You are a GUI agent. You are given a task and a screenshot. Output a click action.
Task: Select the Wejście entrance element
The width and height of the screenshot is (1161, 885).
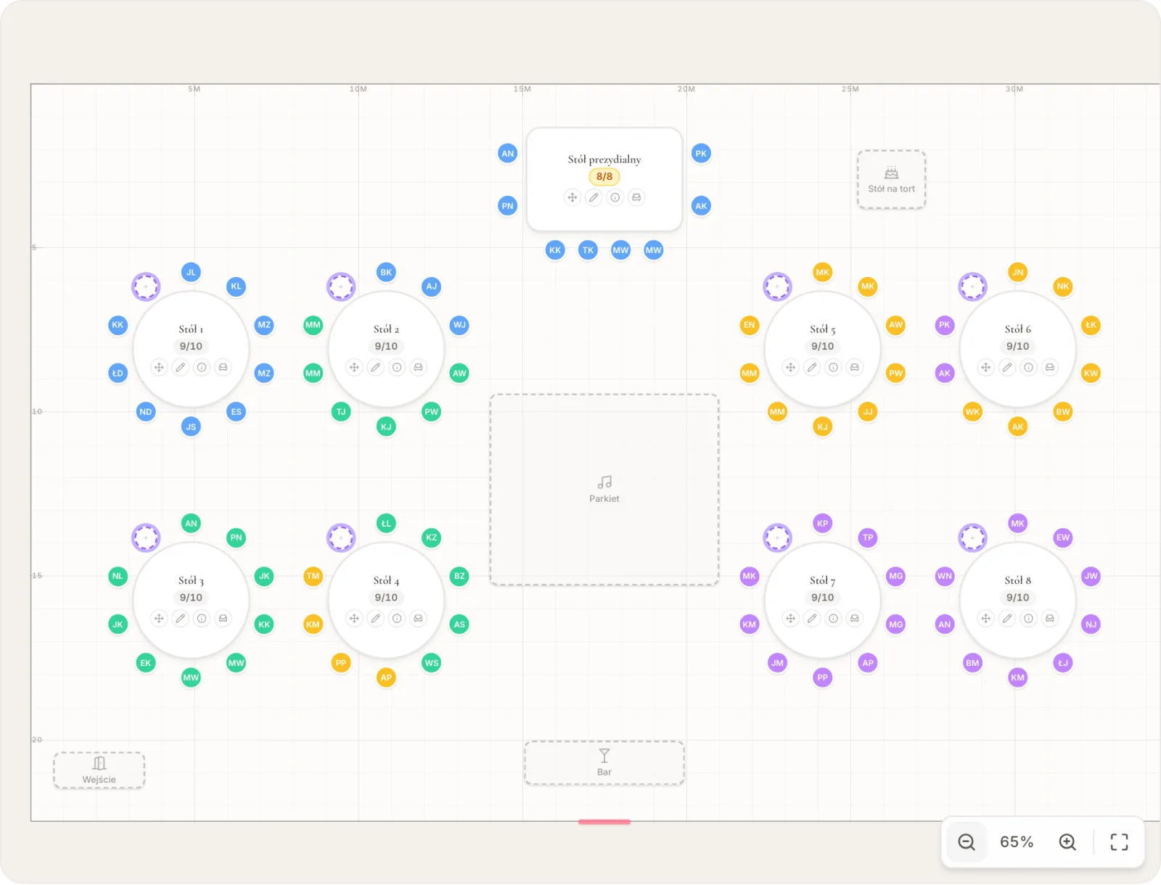pos(99,770)
